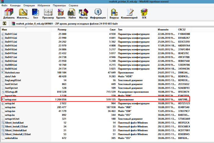Open the Найти (Find) binoculars tool
The image size is (214, 143).
tap(72, 14)
